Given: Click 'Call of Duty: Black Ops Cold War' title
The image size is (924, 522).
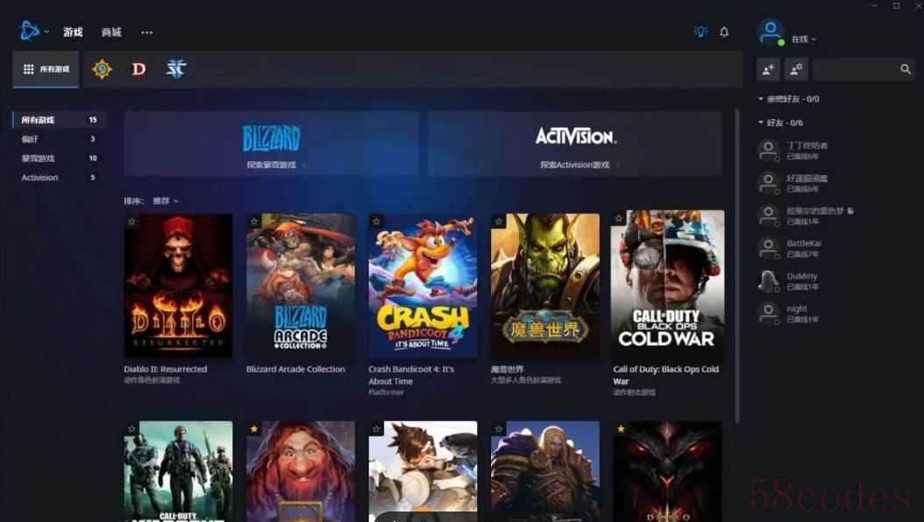Looking at the screenshot, I should (x=666, y=375).
